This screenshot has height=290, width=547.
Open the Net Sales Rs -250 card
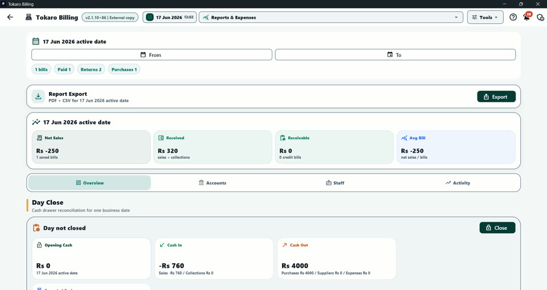tap(91, 147)
